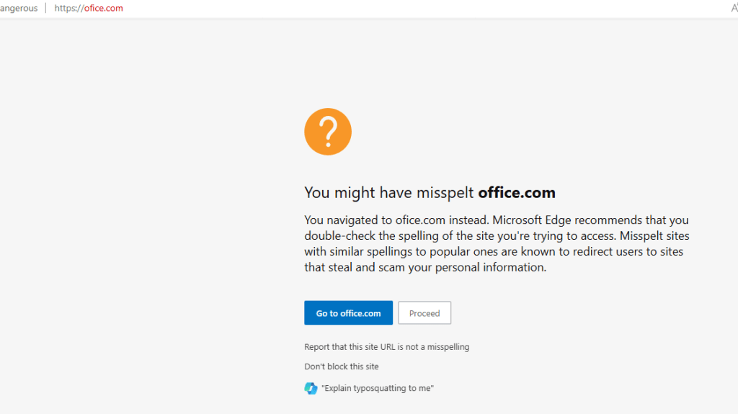Screen dimensions: 738x414
Task: Click the orange question mark warning icon
Action: click(328, 132)
